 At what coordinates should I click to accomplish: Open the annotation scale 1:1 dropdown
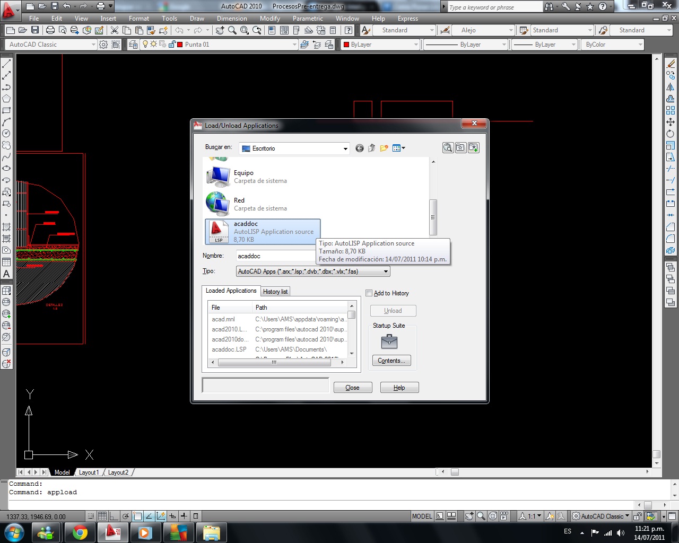point(532,516)
